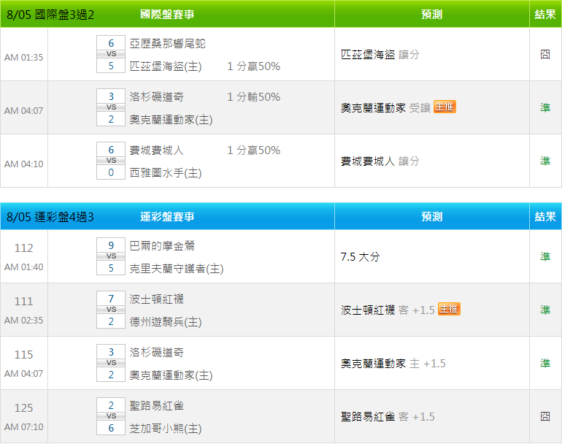Select team name 德州遊騎兵(主)
Viewport: 562px width, 444px height.
166,322
